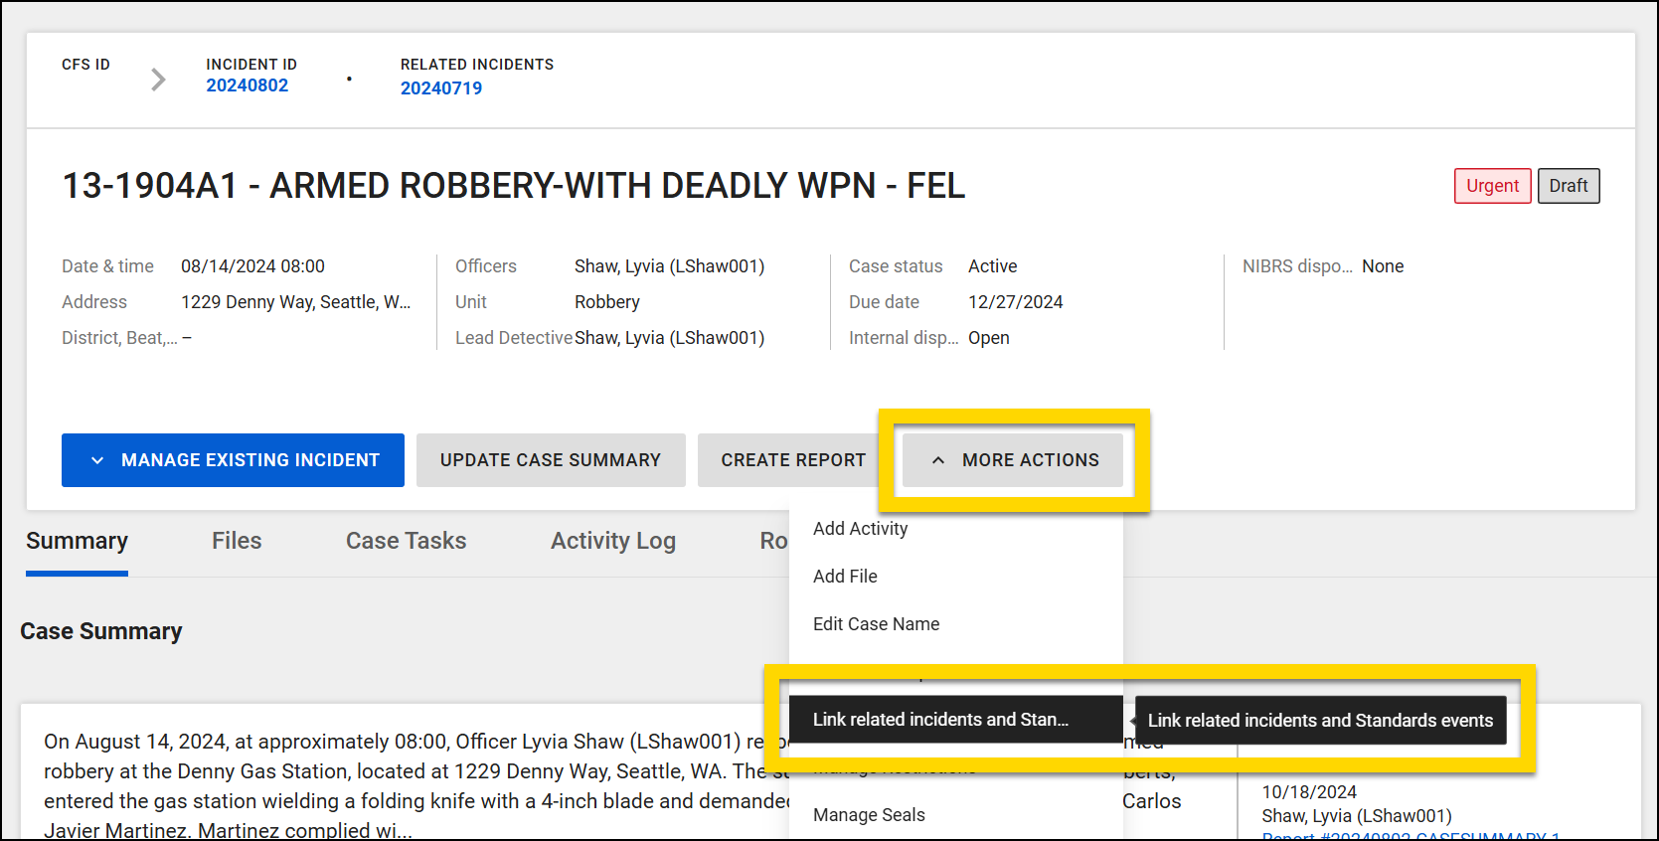Click the 10/18/2024 date entry
Screen dimensions: 1659x841
click(1309, 792)
